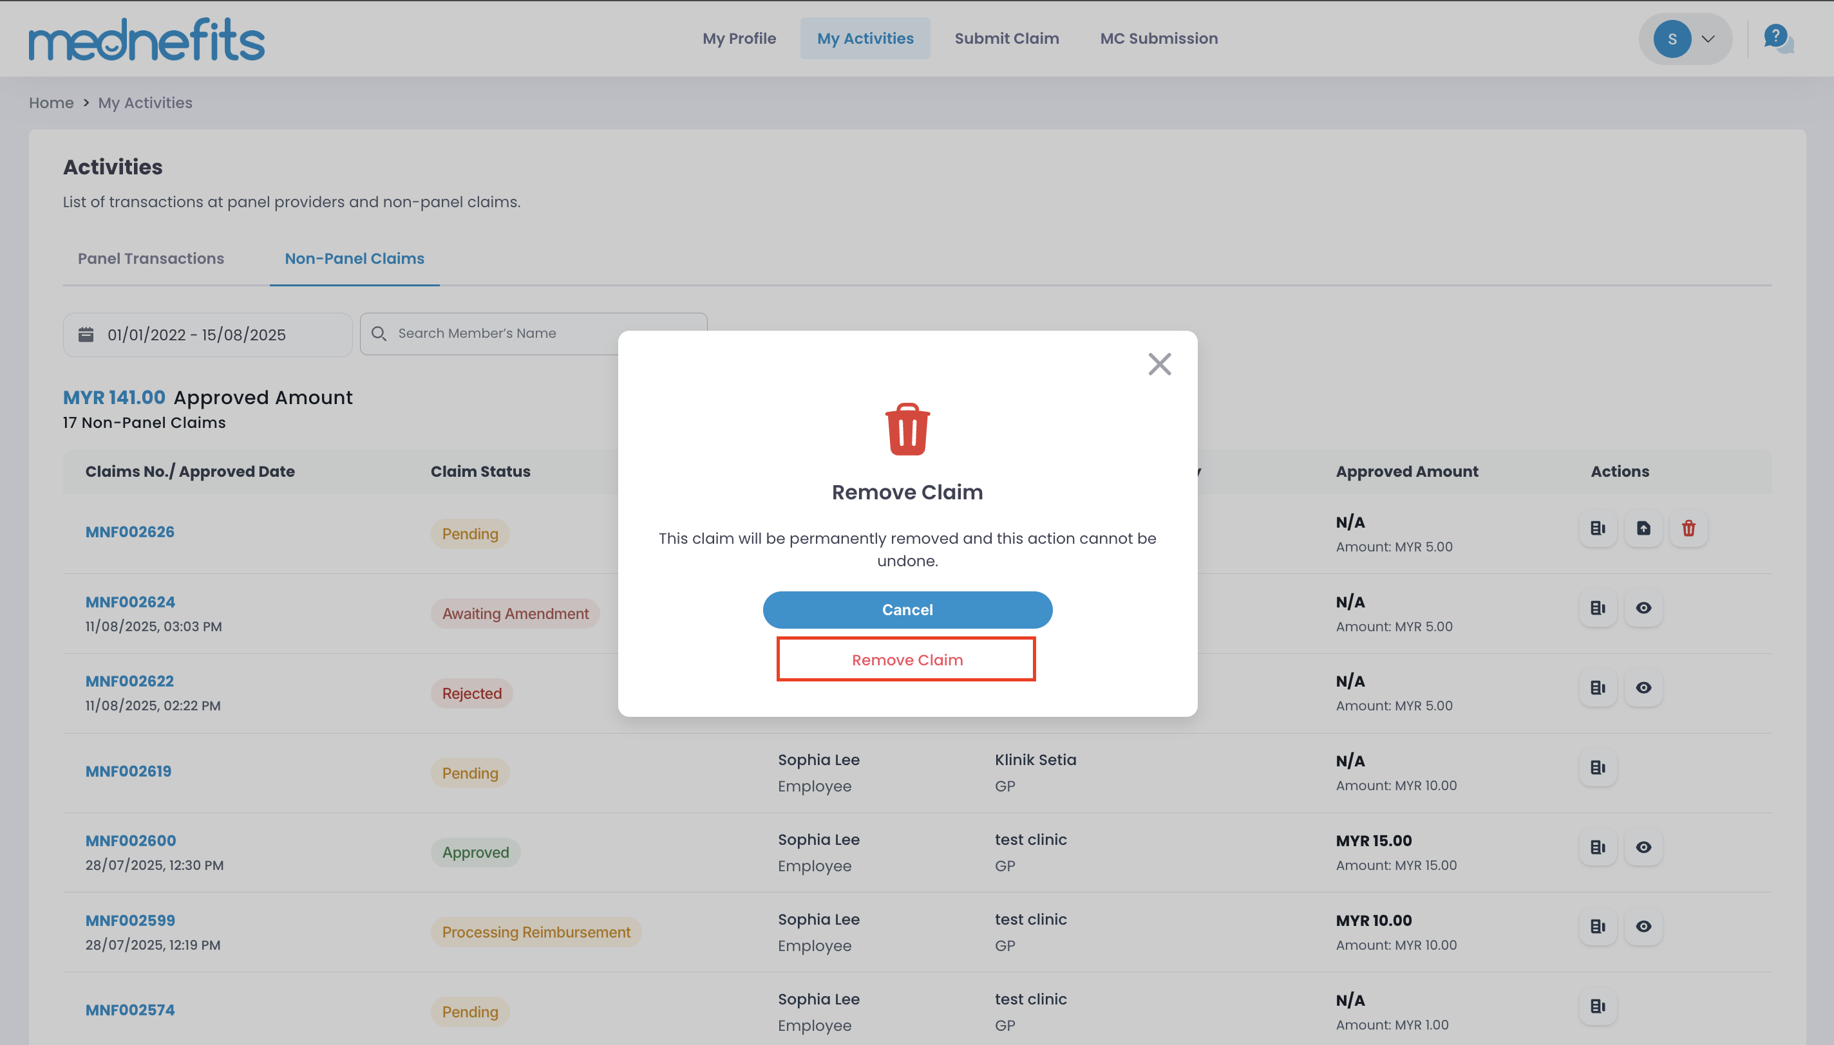Click MYR 10.00 approved amount for MNF002599

pyautogui.click(x=1373, y=920)
